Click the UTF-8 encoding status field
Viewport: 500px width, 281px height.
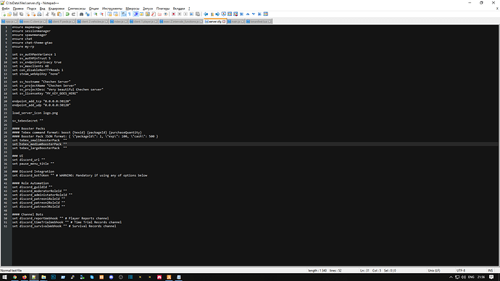tap(461, 270)
